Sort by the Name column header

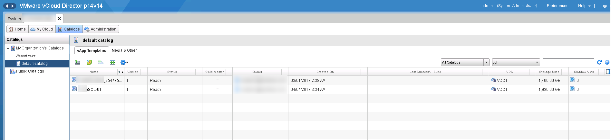pyautogui.click(x=94, y=72)
